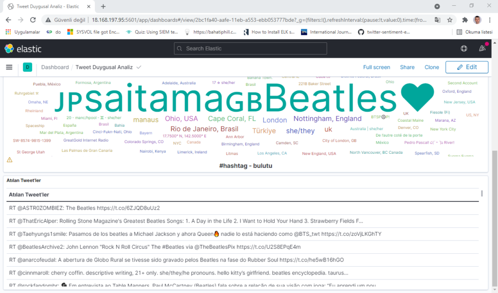Screen dimensions: 498x293
Task: Click the tweet table's inner scrollbar
Action: (x=482, y=193)
